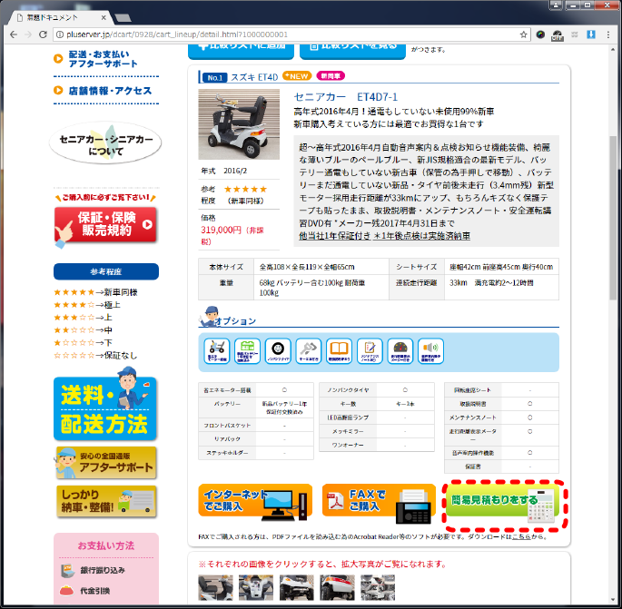Click the vertical page scrollbar thumb

613,218
